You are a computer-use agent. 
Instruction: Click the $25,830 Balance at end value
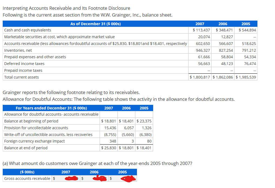click(x=109, y=148)
